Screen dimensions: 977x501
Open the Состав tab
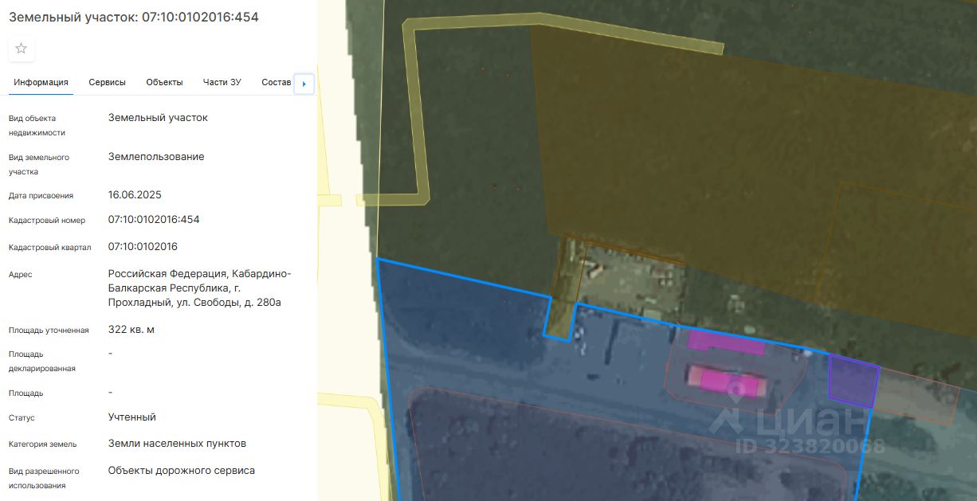(277, 82)
